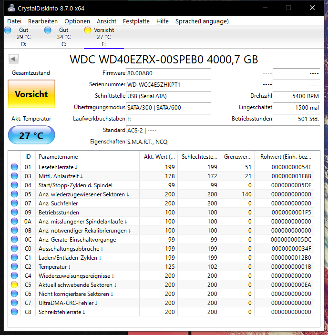Viewport: 328px width, 335px height.
Task: Click status icon of Start/Stopp-Zyklen row
Action: [x=14, y=185]
